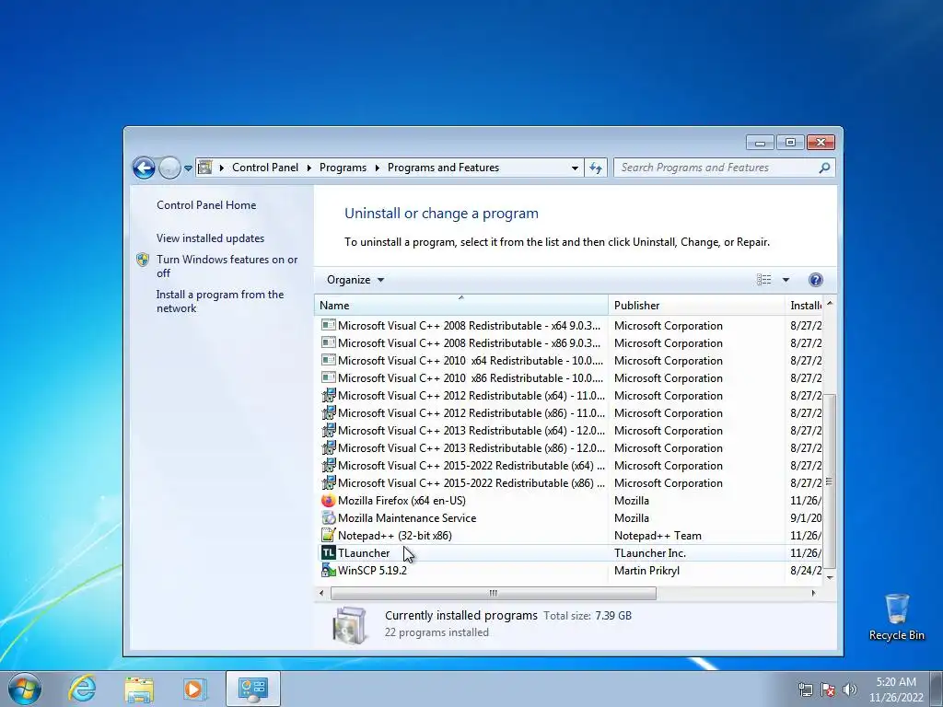Select Notepad++ (32-bit x86) name
The image size is (943, 707).
point(394,536)
